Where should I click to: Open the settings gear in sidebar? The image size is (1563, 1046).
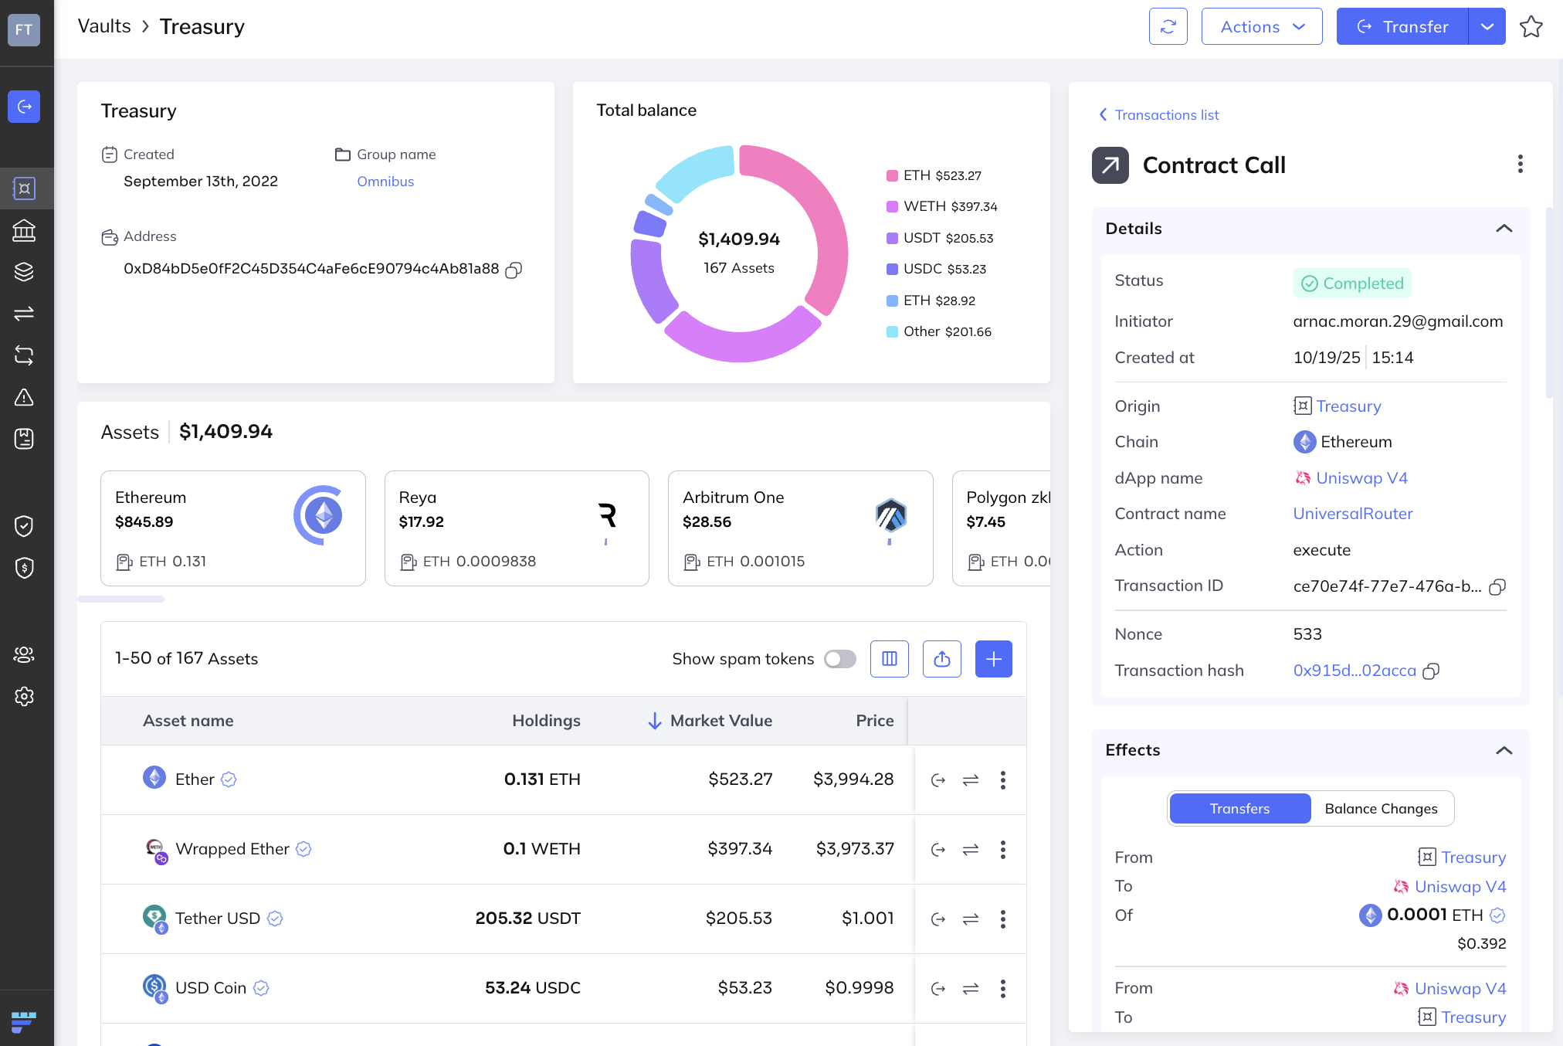24,696
